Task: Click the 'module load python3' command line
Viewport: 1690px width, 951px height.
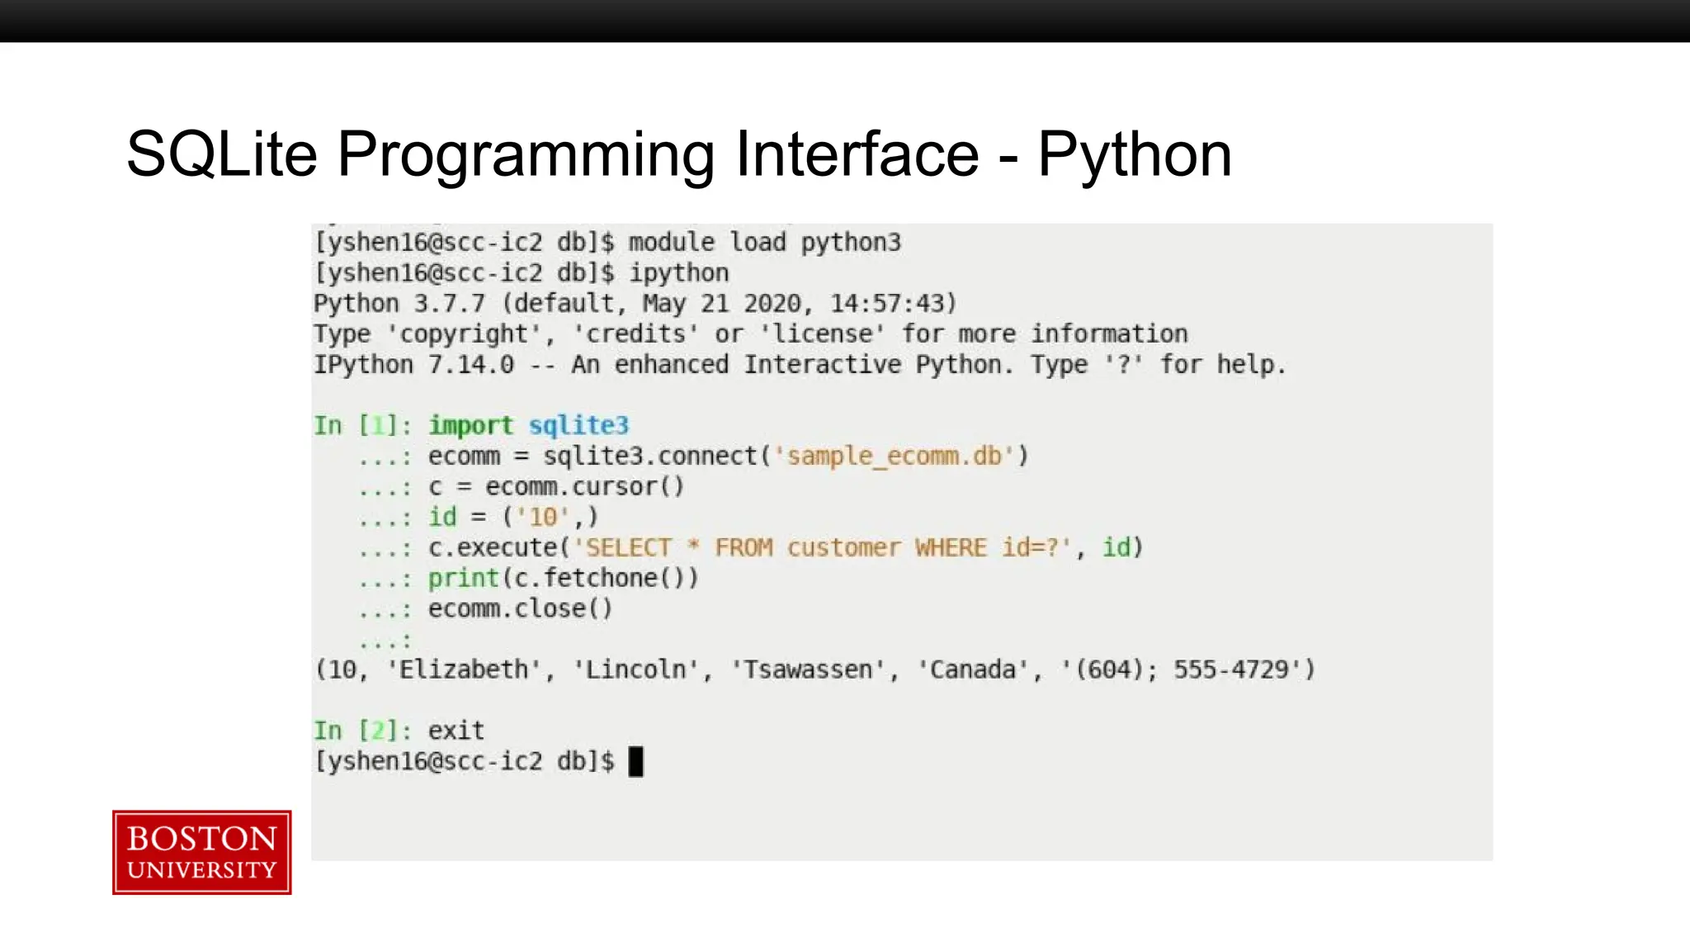Action: [x=608, y=243]
